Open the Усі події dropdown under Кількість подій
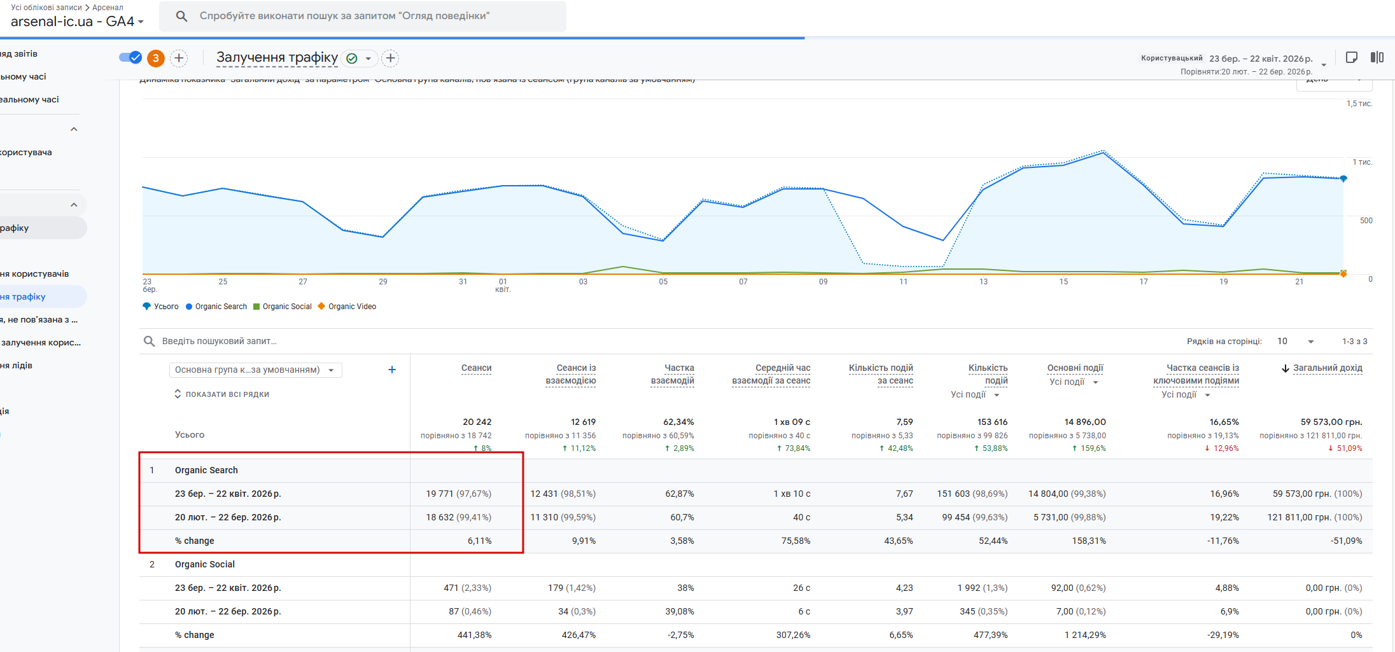 [x=975, y=395]
